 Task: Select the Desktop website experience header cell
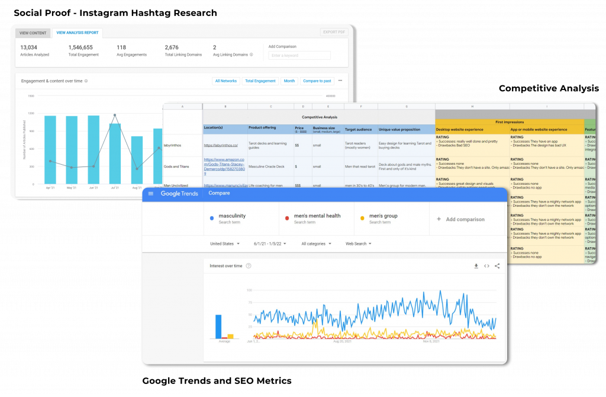coord(472,129)
